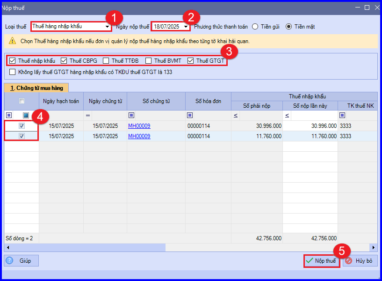The height and width of the screenshot is (281, 382).
Task: Click the 00000114 invoice number in first row
Action: 199,126
